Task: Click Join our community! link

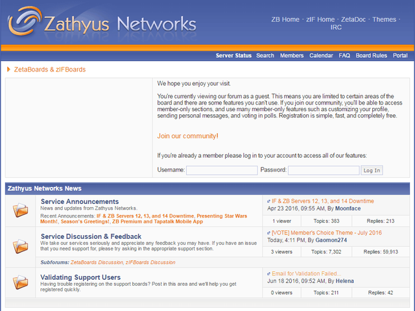Action: (187, 136)
